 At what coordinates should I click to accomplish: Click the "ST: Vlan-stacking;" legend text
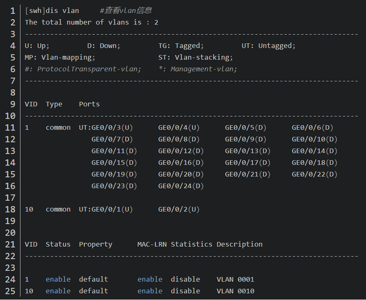(x=196, y=57)
